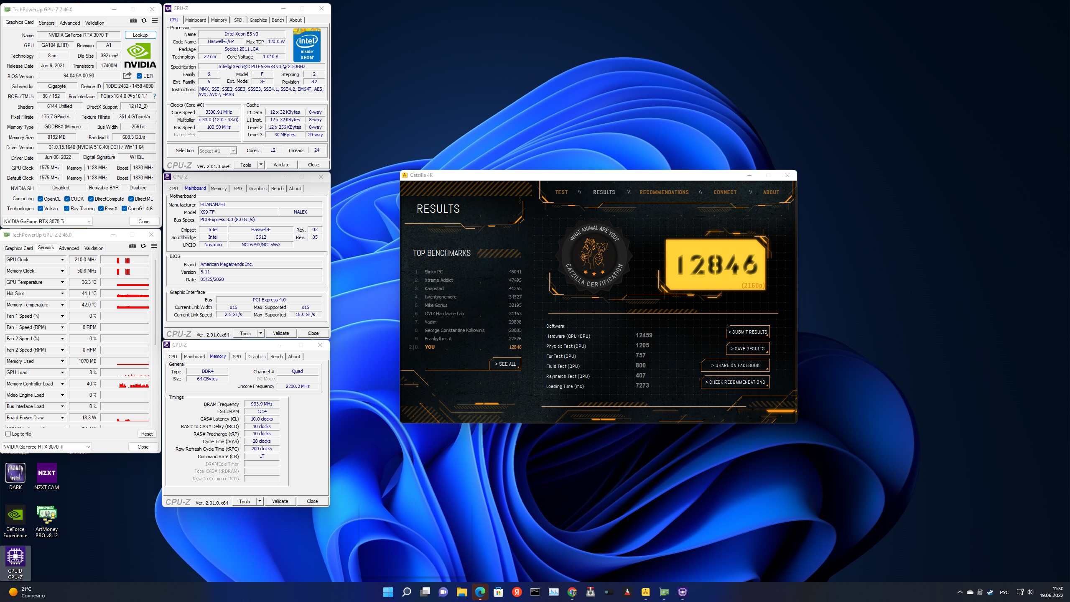Click the camera icon in GPU-Z Sensors window
Image resolution: width=1070 pixels, height=602 pixels.
coord(132,246)
